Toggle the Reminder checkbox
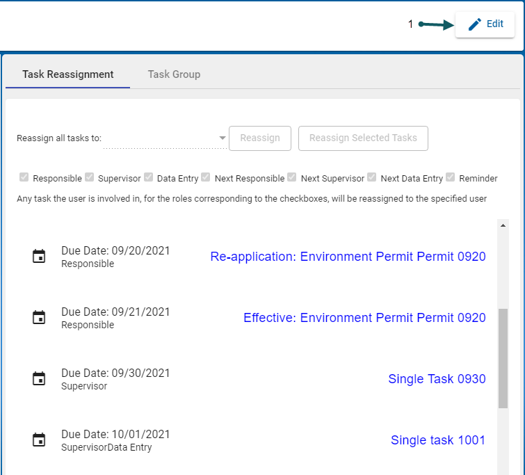 tap(451, 177)
